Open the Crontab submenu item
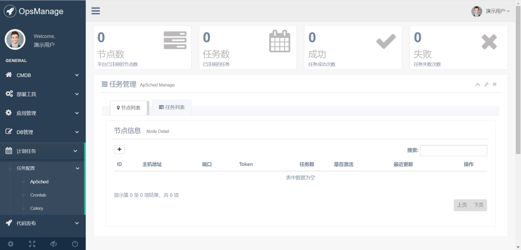 pyautogui.click(x=38, y=195)
